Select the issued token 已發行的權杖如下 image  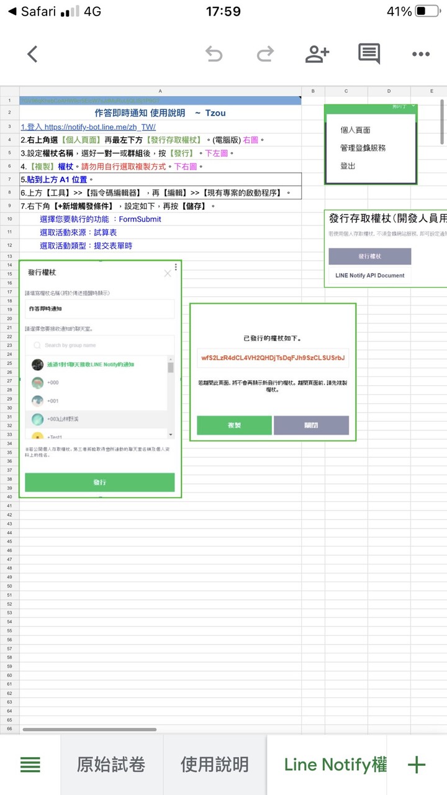pos(273,372)
